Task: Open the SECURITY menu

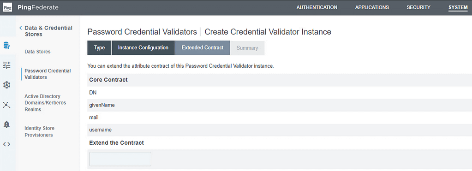Action: [418, 7]
